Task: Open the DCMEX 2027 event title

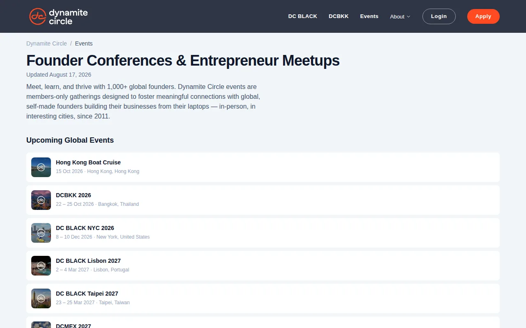Action: click(x=74, y=326)
